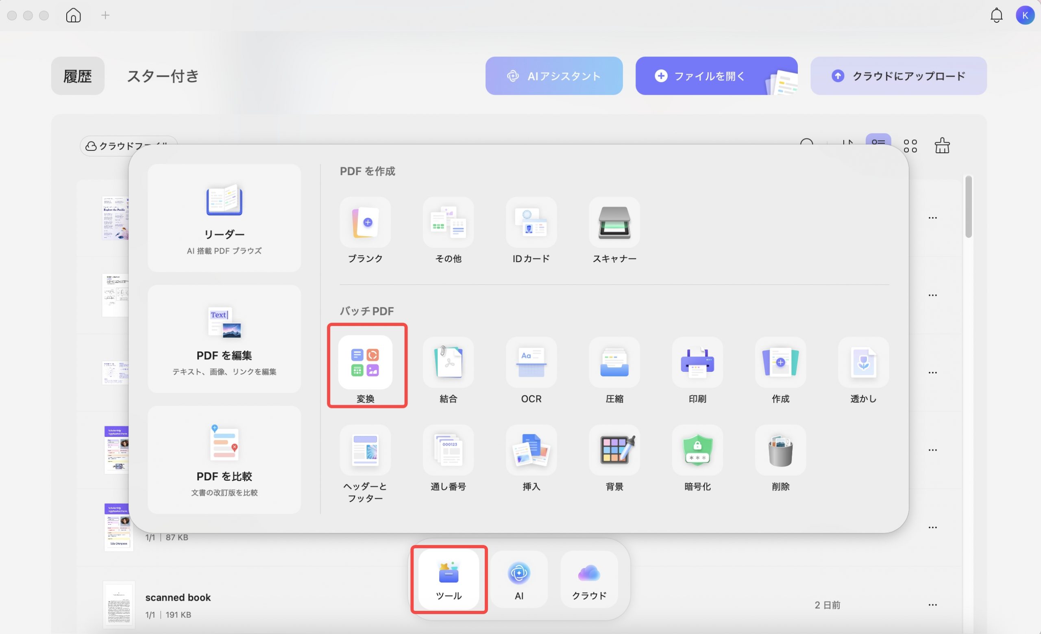Screen dimensions: 1041x634
Task: Open the batch 印刷 tool
Action: [x=697, y=362]
